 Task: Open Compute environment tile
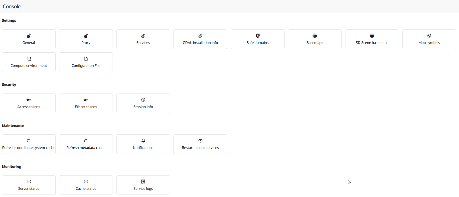(x=29, y=62)
